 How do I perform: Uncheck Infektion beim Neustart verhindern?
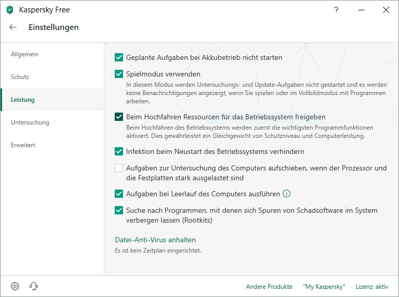[119, 152]
